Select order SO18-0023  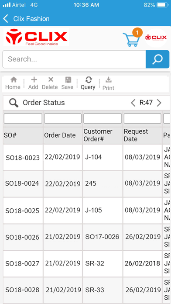(23, 158)
